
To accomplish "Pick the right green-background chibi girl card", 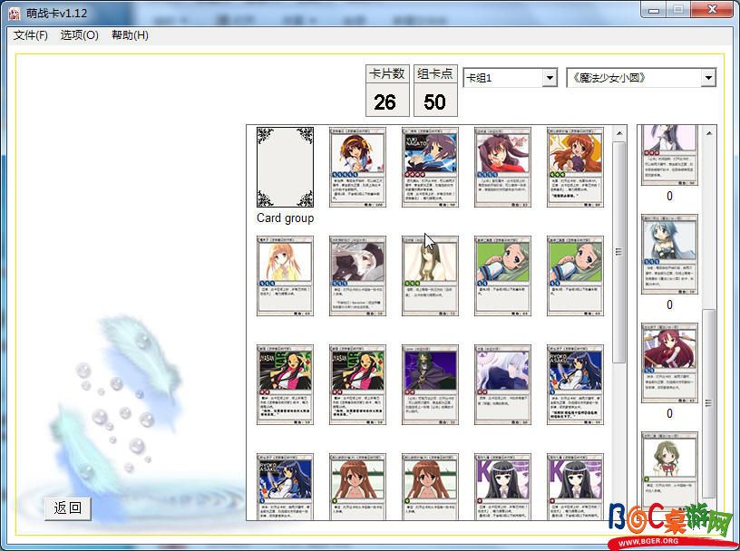I will tap(575, 276).
